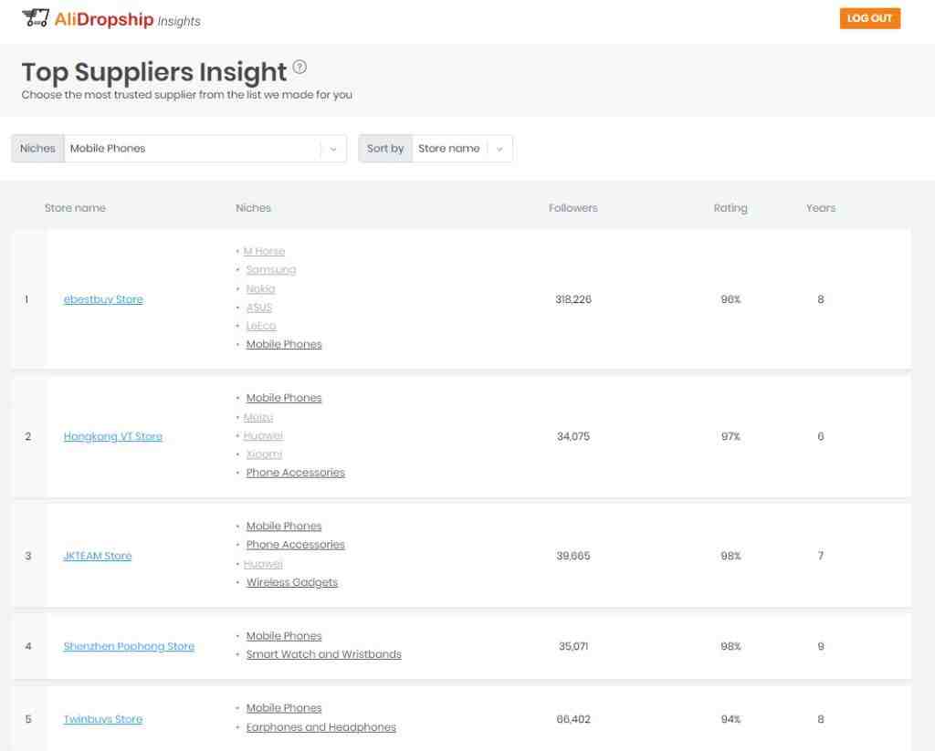Click the Niches column header
This screenshot has width=935, height=751.
coord(254,208)
